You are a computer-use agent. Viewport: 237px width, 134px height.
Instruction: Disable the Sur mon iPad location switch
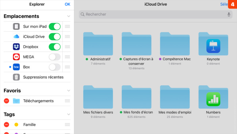[x=54, y=26]
